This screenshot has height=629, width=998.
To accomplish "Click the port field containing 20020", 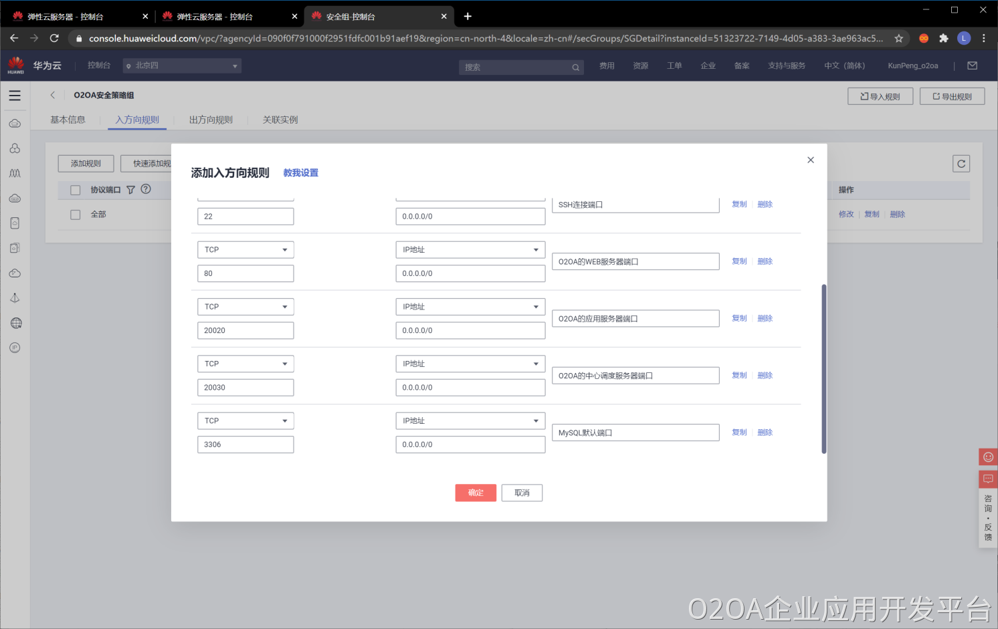I will (245, 331).
